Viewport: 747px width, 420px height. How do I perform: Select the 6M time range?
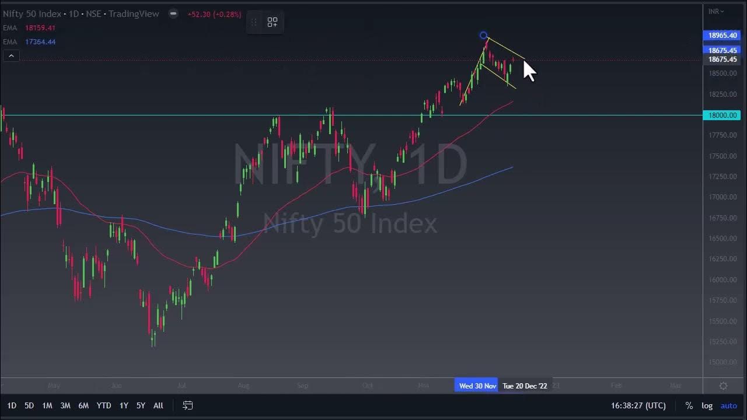[83, 405]
